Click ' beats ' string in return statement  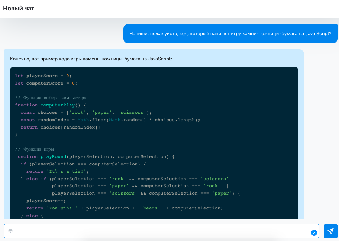coord(150,208)
